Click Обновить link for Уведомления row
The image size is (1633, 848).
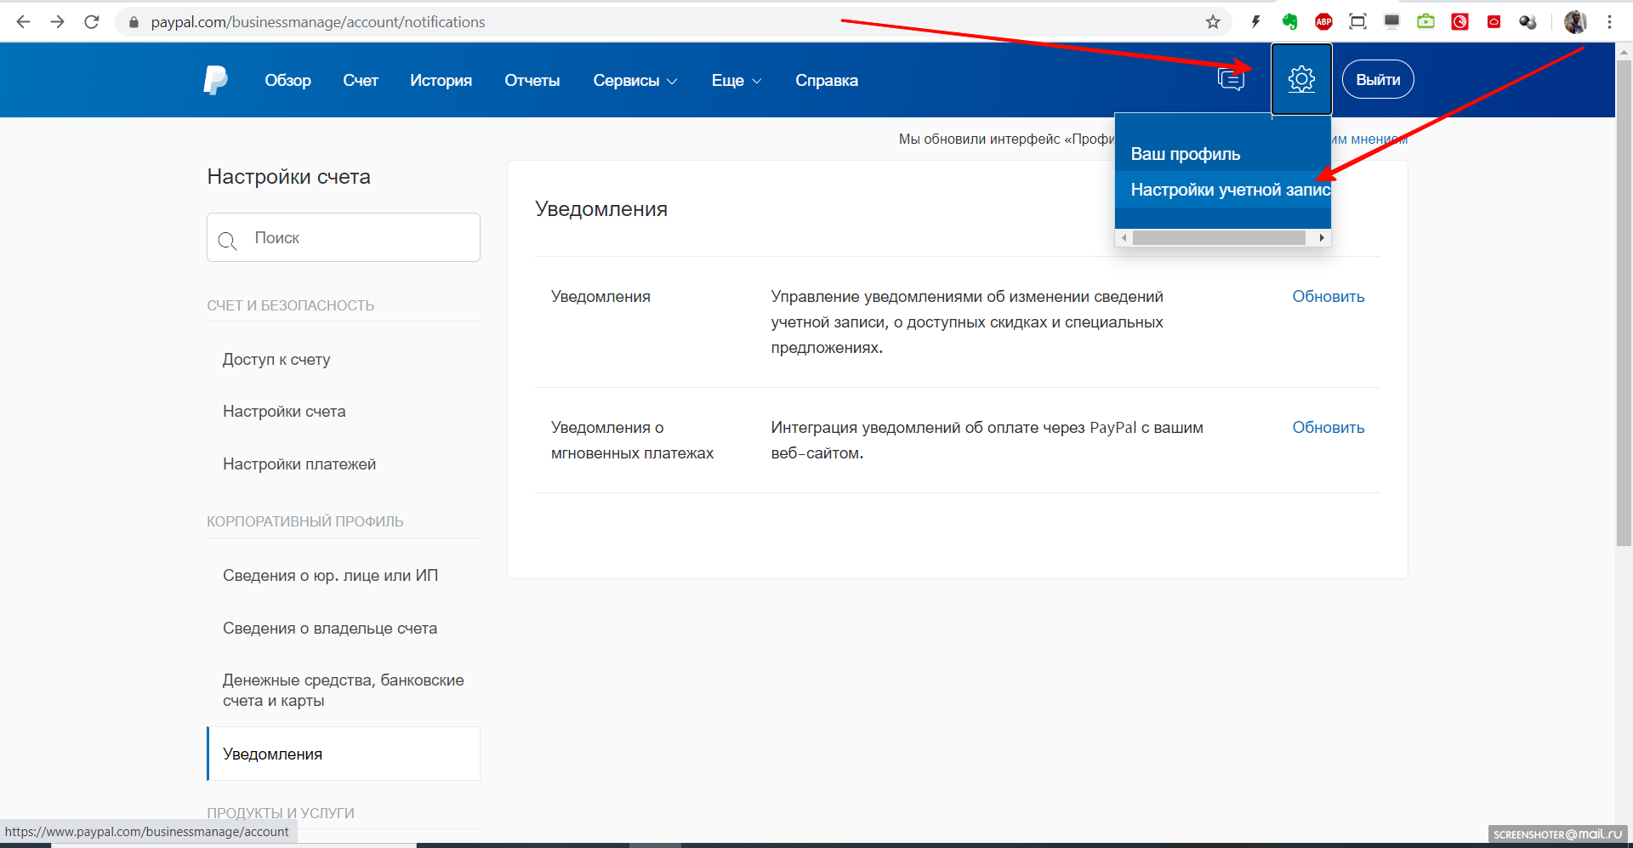pos(1328,297)
